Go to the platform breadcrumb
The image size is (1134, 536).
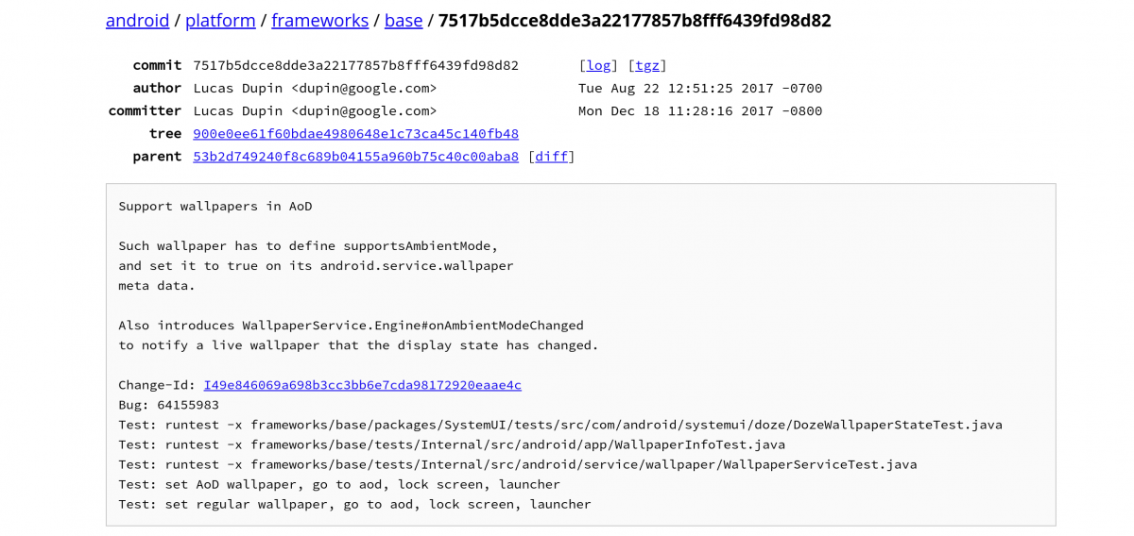[x=220, y=20]
